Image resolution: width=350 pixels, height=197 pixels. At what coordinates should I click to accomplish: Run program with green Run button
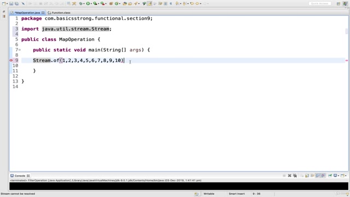[88, 4]
